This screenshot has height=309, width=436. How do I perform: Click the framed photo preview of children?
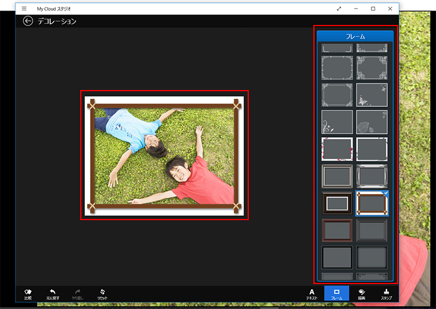[164, 155]
